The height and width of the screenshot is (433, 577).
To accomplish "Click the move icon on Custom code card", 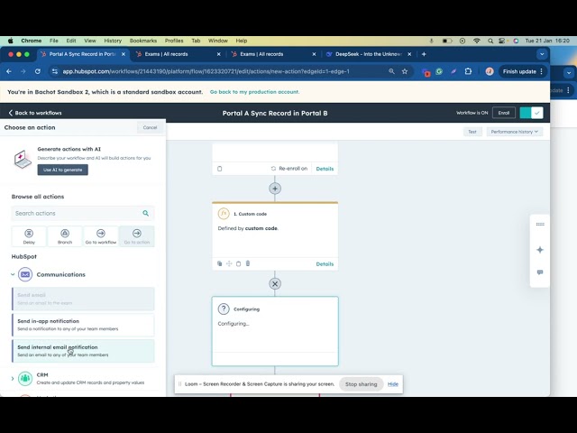I will pyautogui.click(x=229, y=263).
